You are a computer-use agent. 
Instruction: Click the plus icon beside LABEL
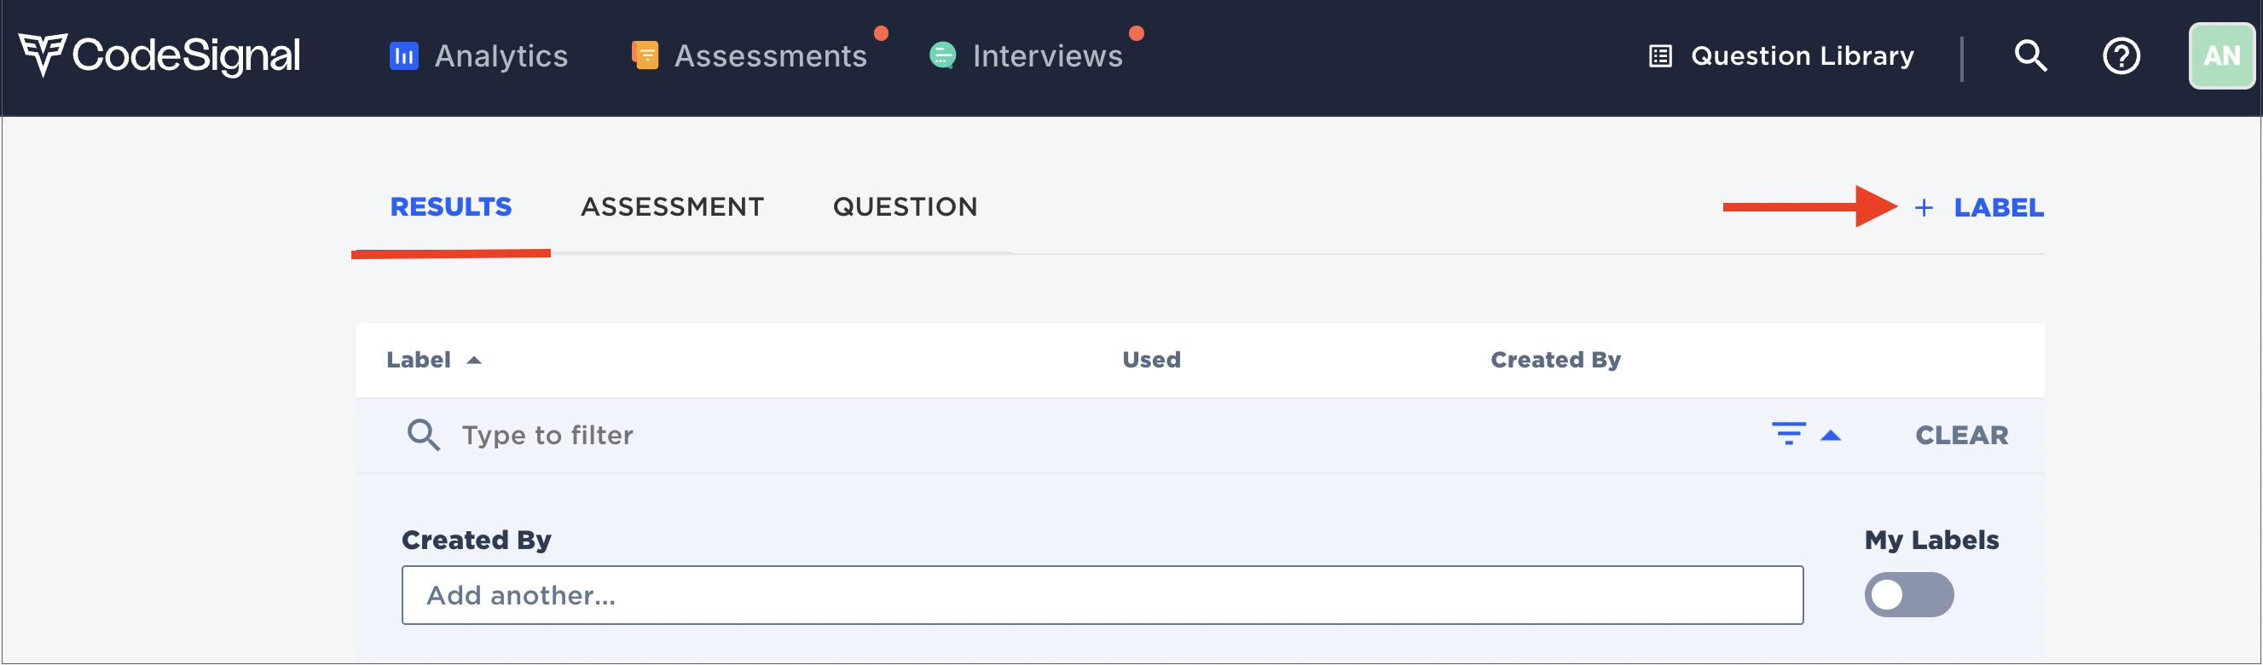point(1923,207)
